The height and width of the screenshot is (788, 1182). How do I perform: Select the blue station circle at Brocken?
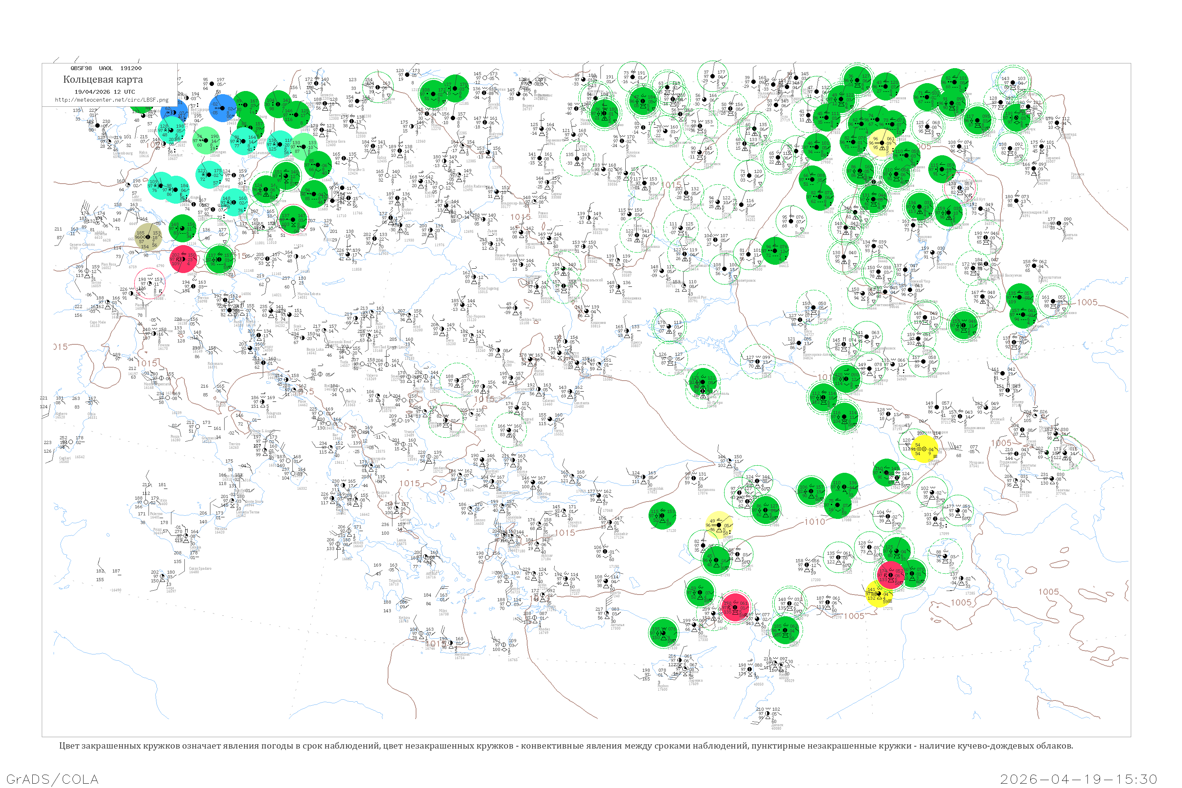coord(222,107)
